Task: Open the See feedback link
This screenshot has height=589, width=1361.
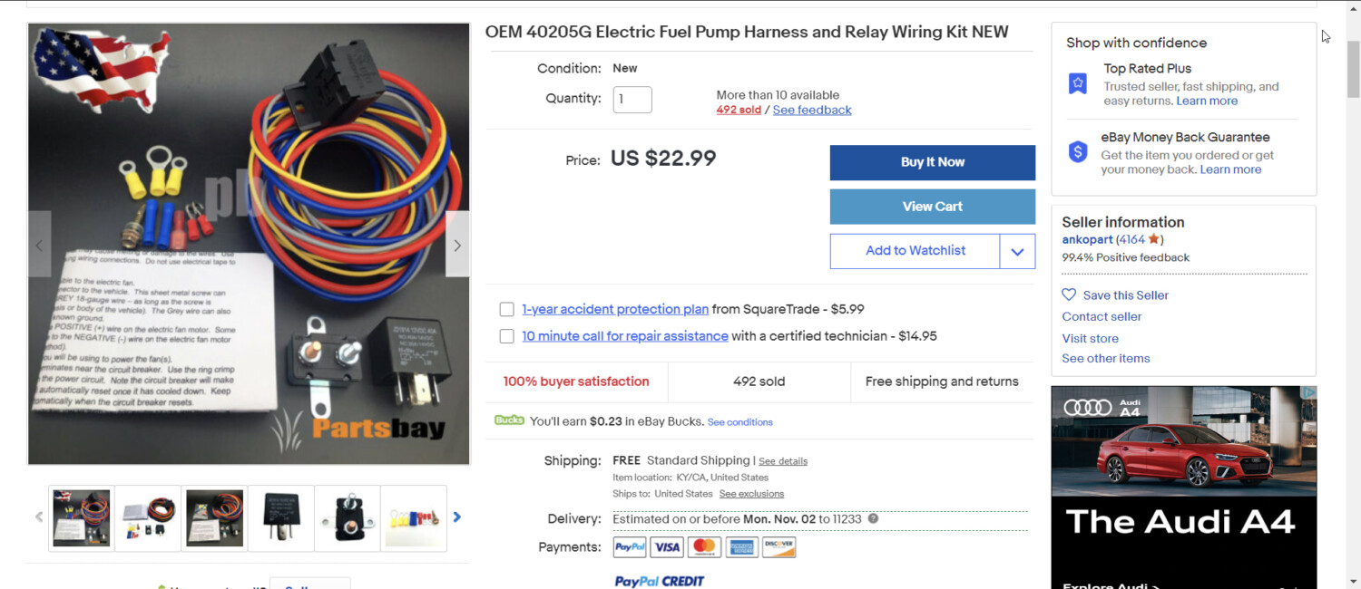Action: click(812, 111)
